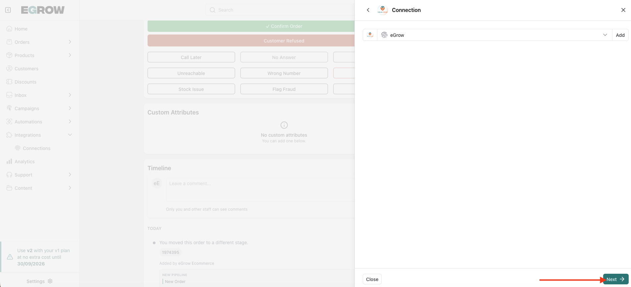This screenshot has width=631, height=287.
Task: Click the Search field
Action: [x=280, y=10]
